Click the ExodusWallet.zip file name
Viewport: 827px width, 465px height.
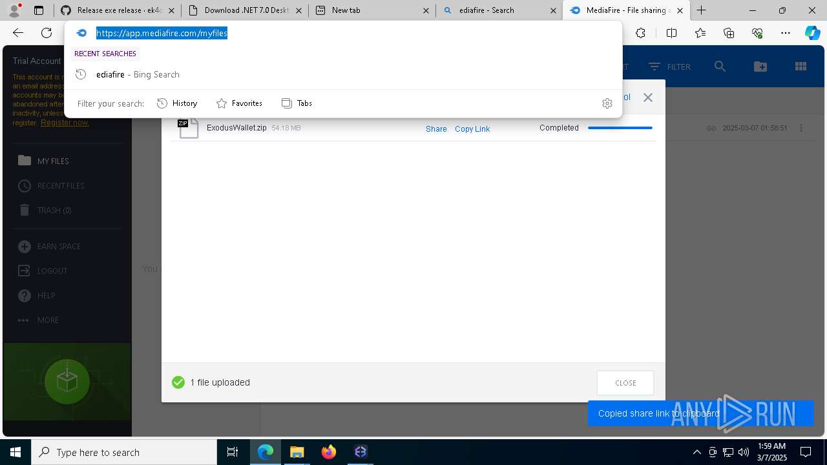point(236,128)
